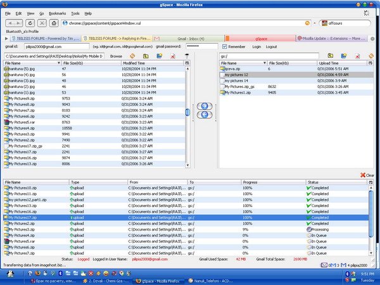The image size is (380, 285).
Task: Clear the transfer queue list
Action: tap(367, 175)
